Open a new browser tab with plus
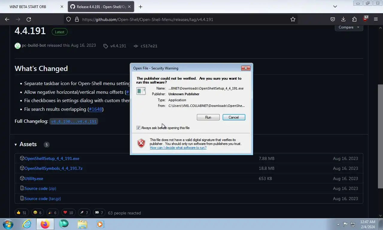This screenshot has height=230, width=383. coord(140,7)
